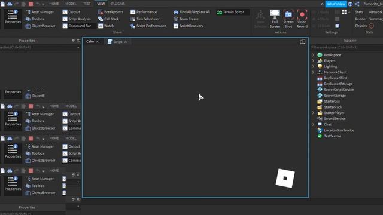Click the share icon near username
383x215 pixels.
(x=357, y=4)
